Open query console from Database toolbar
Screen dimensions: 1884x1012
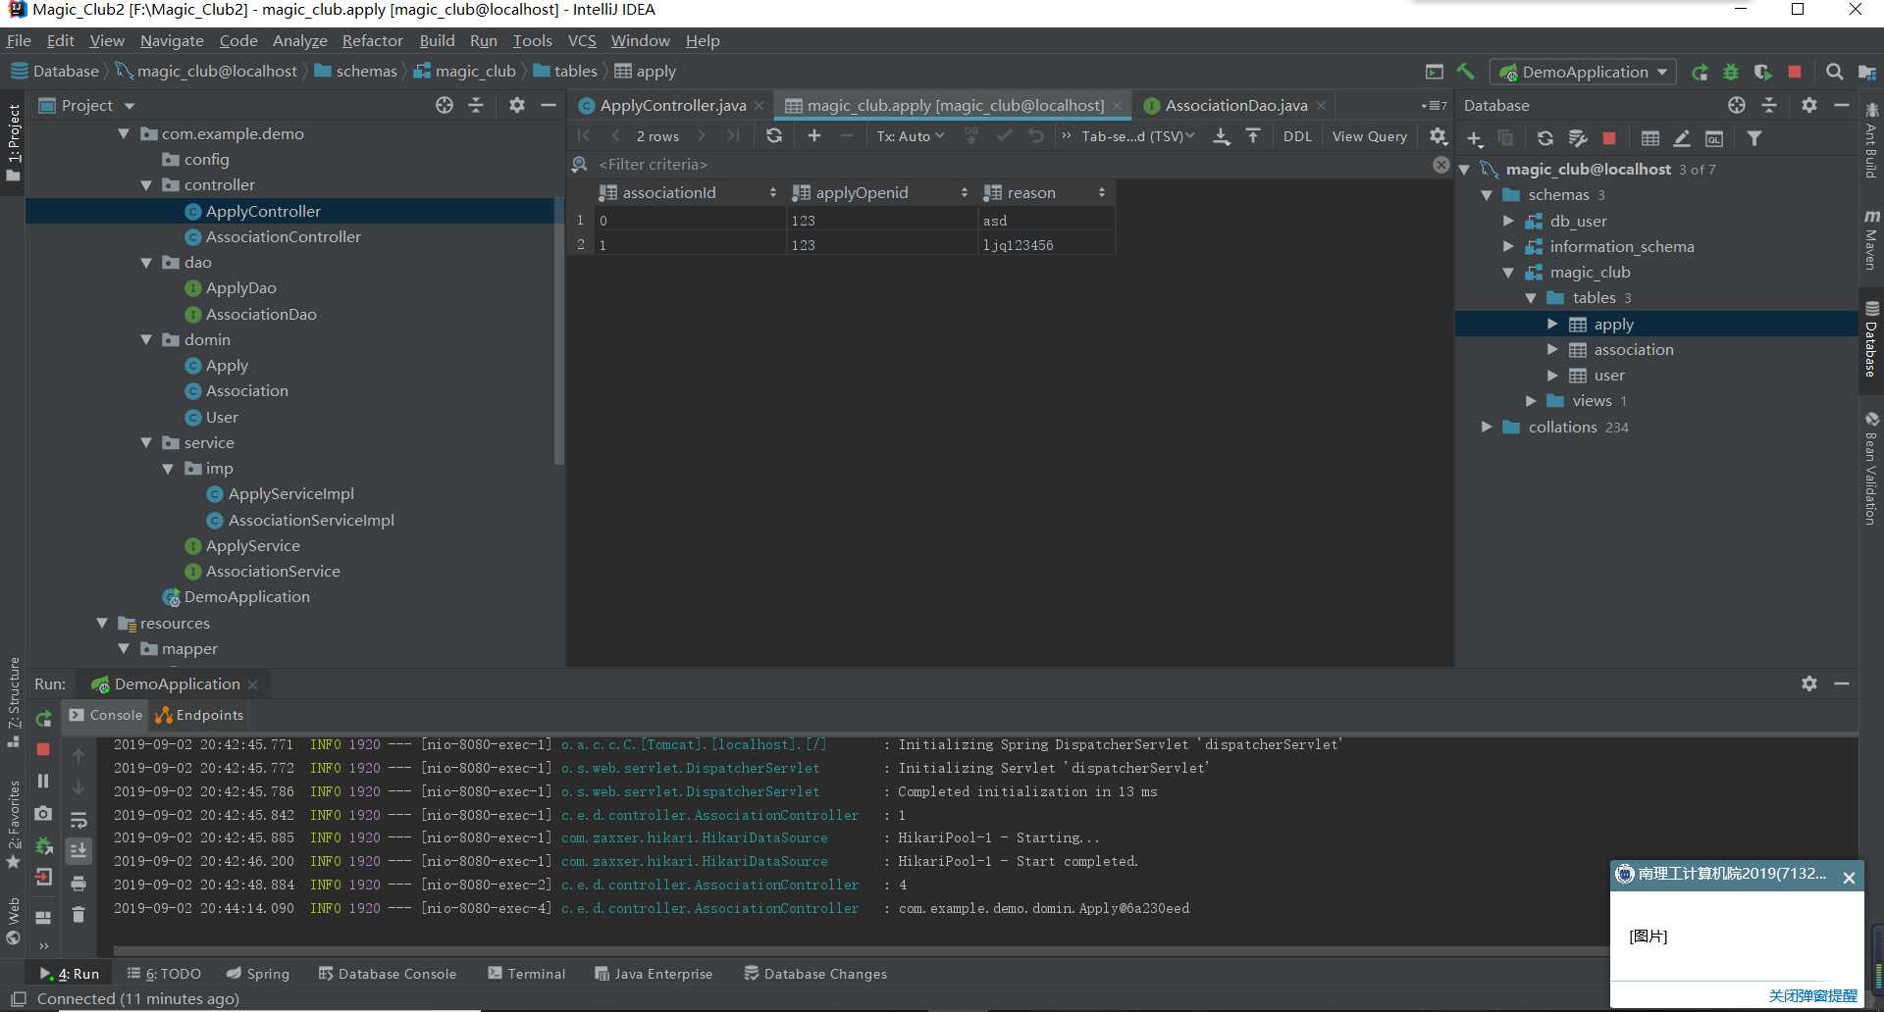click(x=1714, y=138)
